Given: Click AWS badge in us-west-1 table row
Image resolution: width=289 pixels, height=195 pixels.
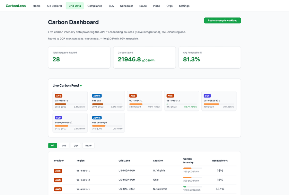Looking at the screenshot, I should 58,189.
